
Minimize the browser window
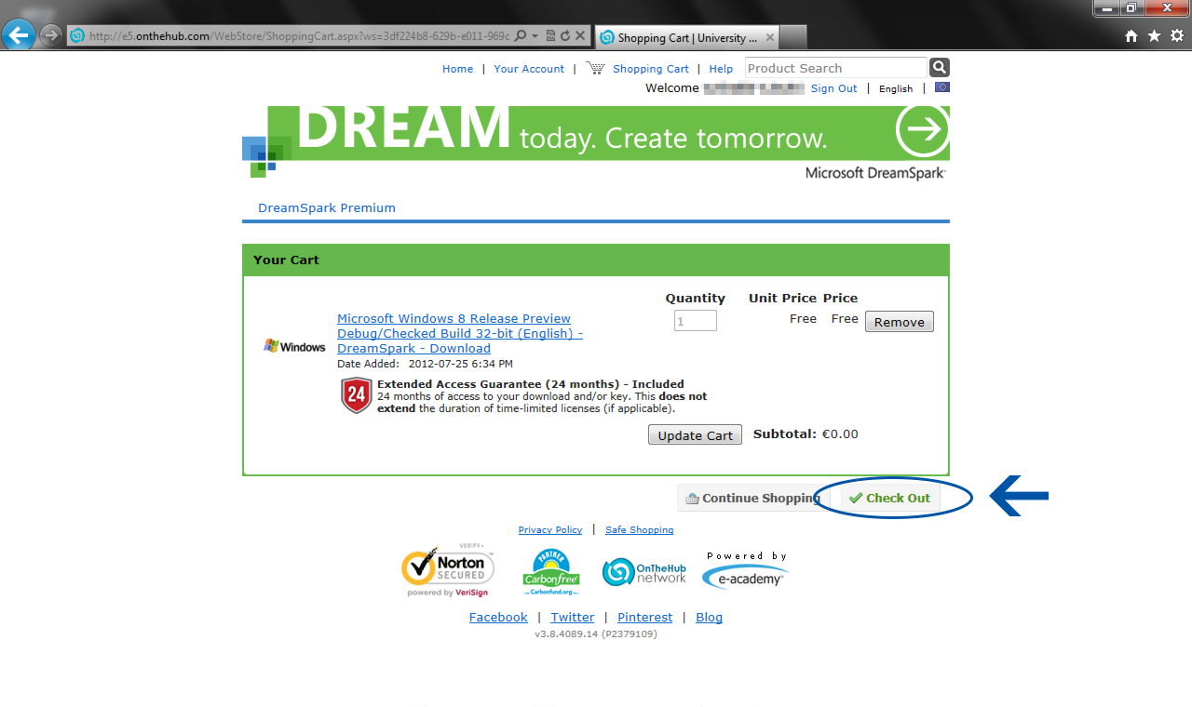pyautogui.click(x=1105, y=7)
